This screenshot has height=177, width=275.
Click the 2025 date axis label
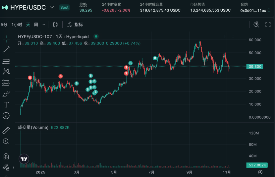pyautogui.click(x=40, y=172)
